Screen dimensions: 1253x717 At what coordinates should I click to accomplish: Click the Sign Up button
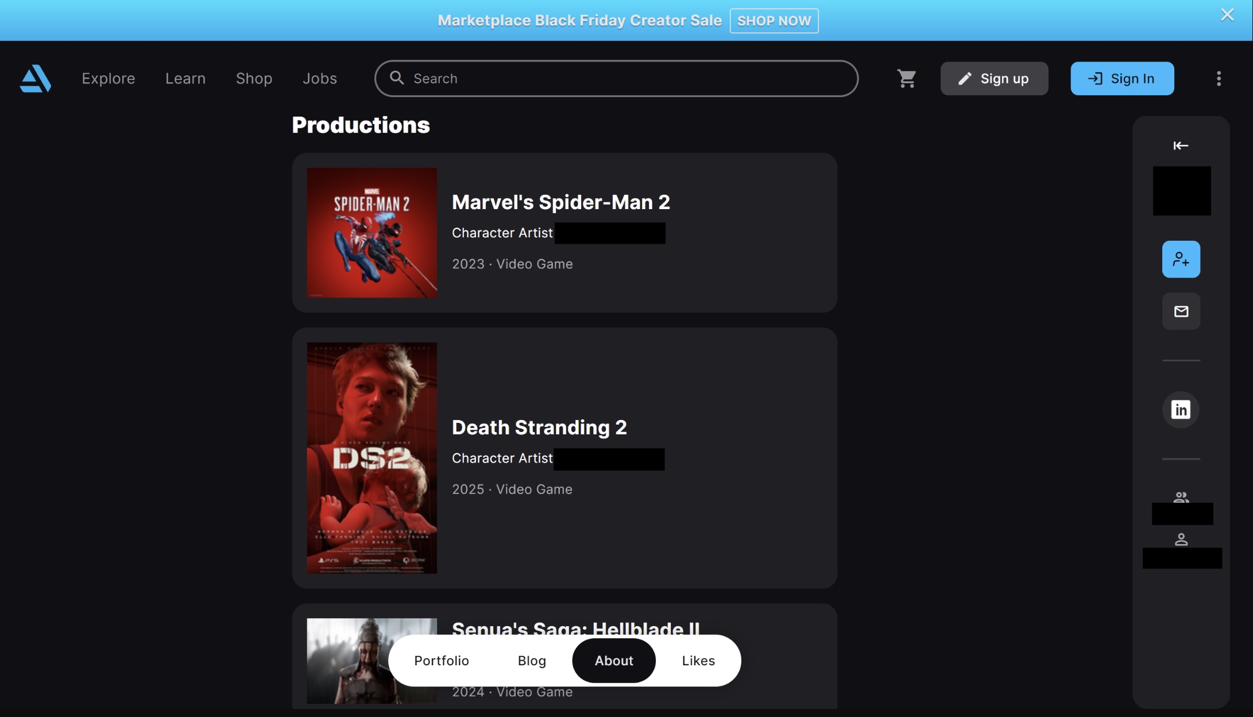[x=994, y=78]
